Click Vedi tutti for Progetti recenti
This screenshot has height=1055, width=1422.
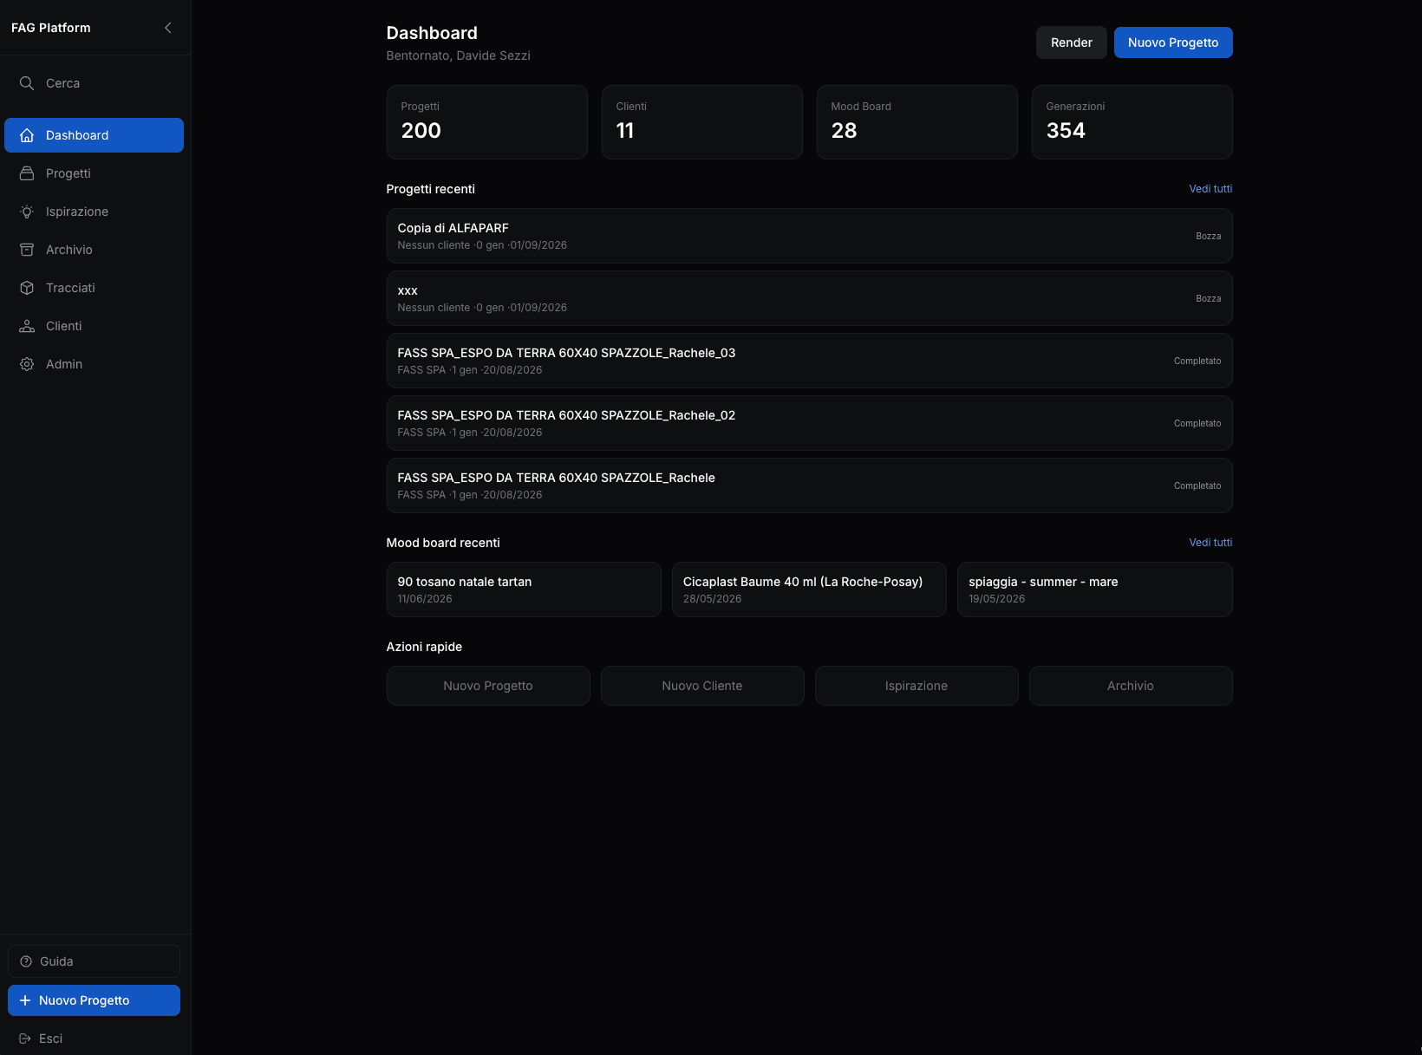1210,189
